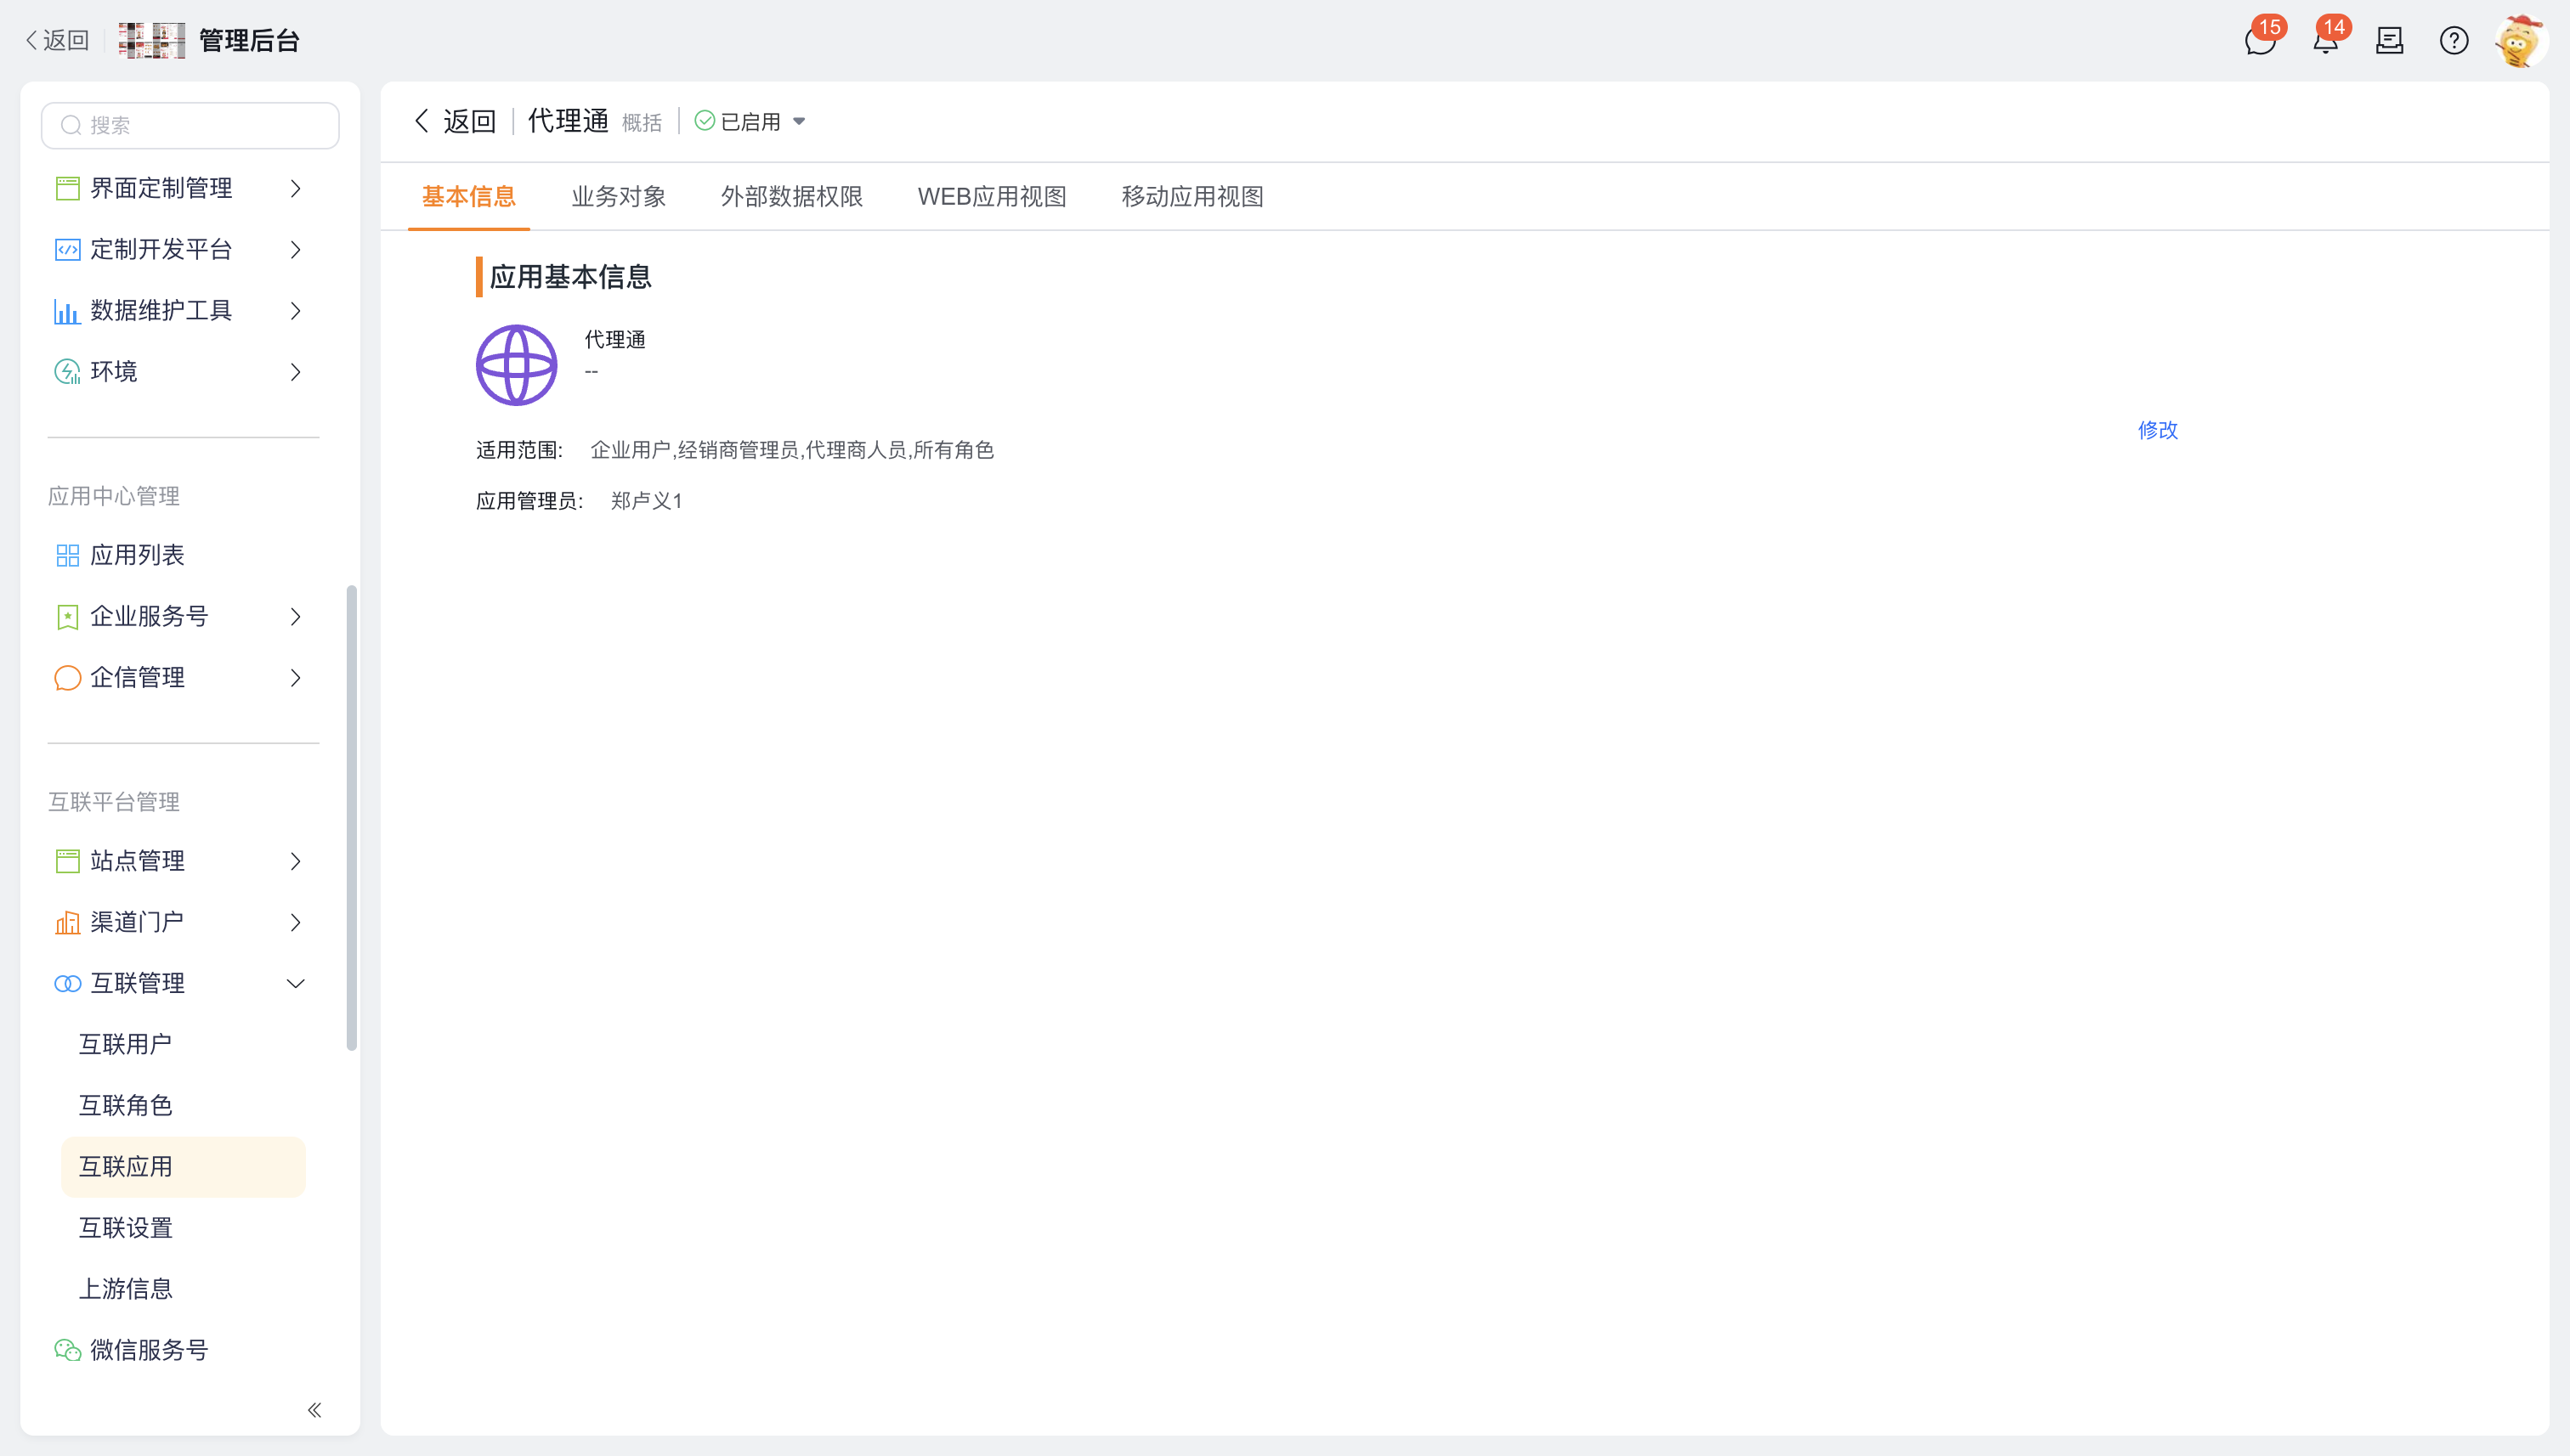
Task: Open the 移动应用视图 tab
Action: (1192, 197)
